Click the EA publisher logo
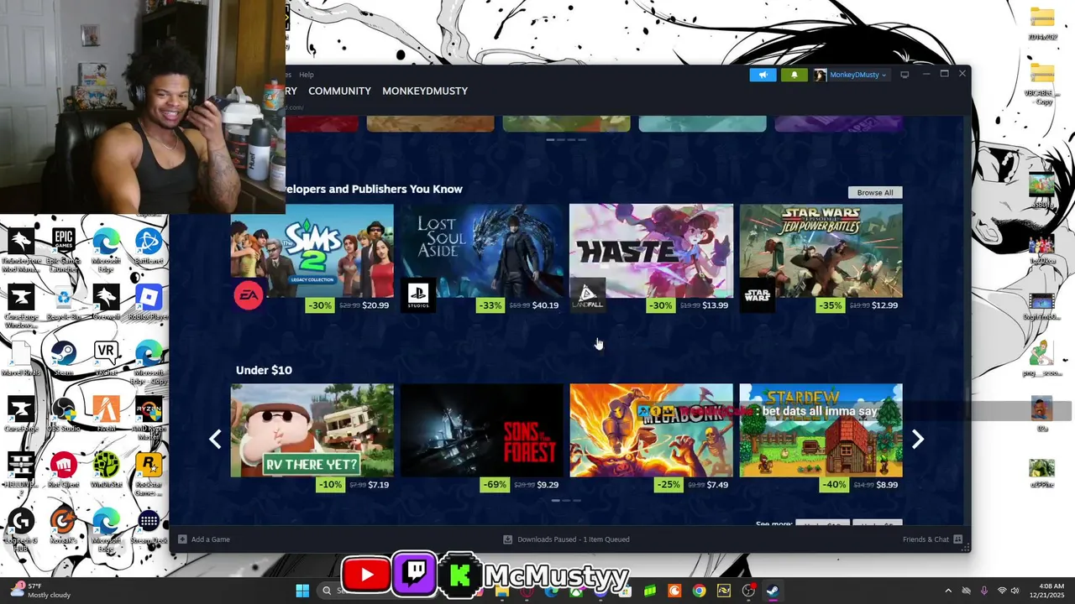This screenshot has width=1075, height=604. tap(248, 295)
